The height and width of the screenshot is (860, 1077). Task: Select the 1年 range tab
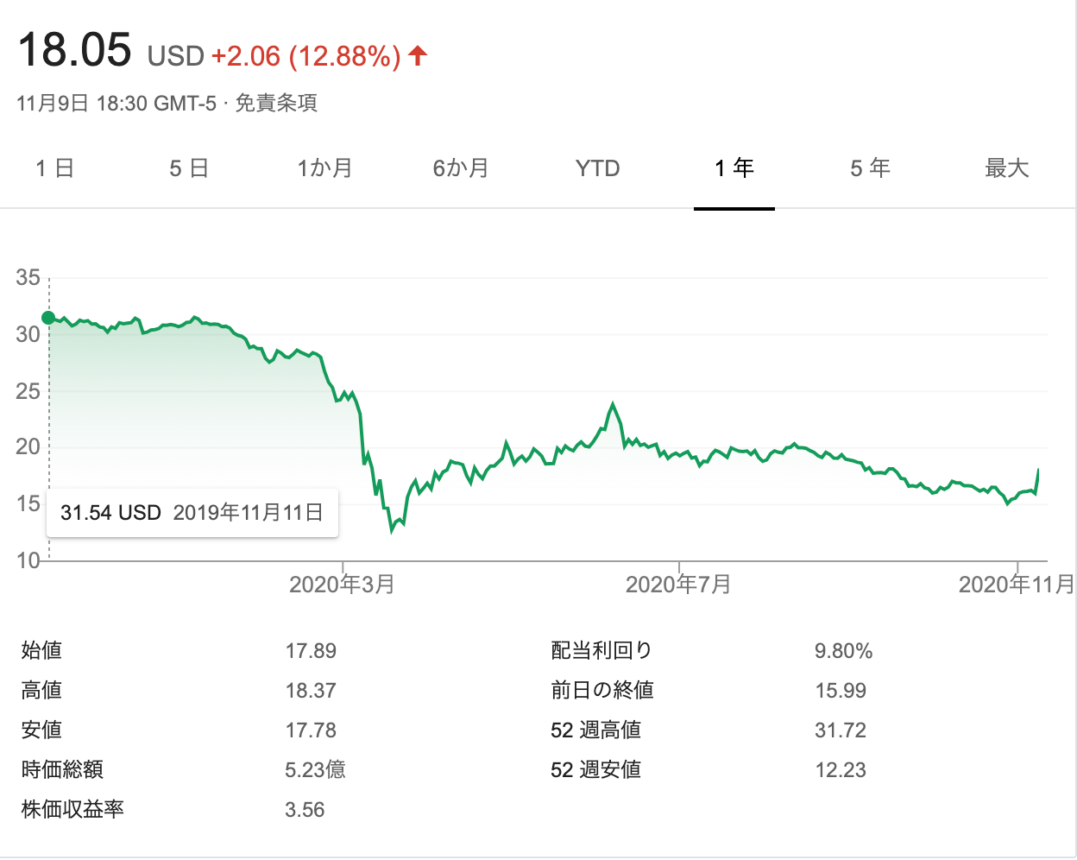734,168
